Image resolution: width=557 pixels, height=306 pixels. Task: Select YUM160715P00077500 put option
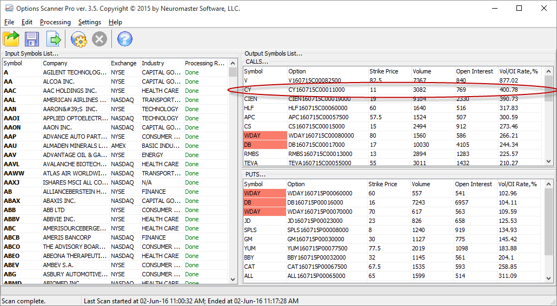[x=317, y=249]
